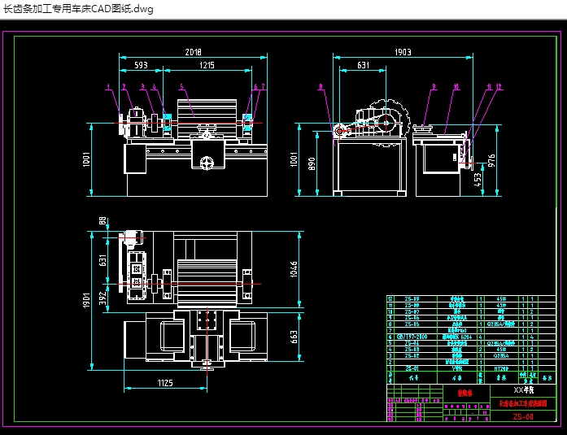Click part balloon number 8 in side view
Viewport: 567px width, 435px height.
click(321, 87)
